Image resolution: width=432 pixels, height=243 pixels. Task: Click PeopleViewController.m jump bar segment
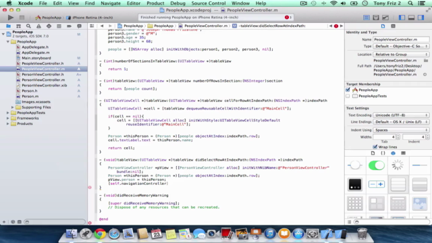203,26
